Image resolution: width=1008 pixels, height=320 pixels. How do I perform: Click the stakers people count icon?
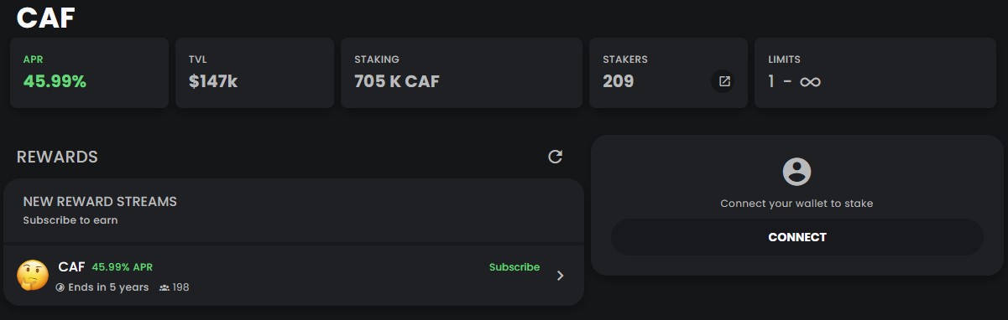[164, 287]
